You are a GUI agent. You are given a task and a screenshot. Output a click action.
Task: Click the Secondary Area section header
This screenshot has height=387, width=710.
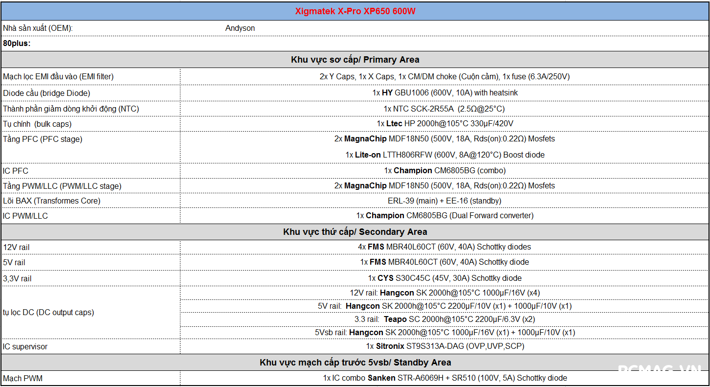(355, 232)
